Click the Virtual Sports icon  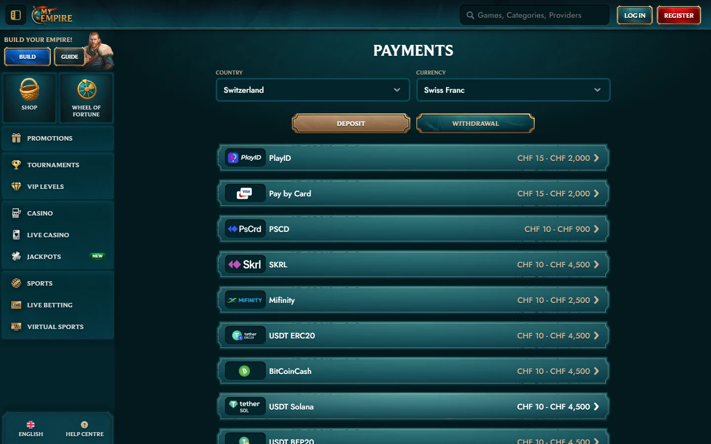click(x=16, y=327)
